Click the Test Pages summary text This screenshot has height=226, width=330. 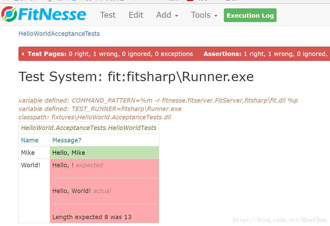[110, 54]
